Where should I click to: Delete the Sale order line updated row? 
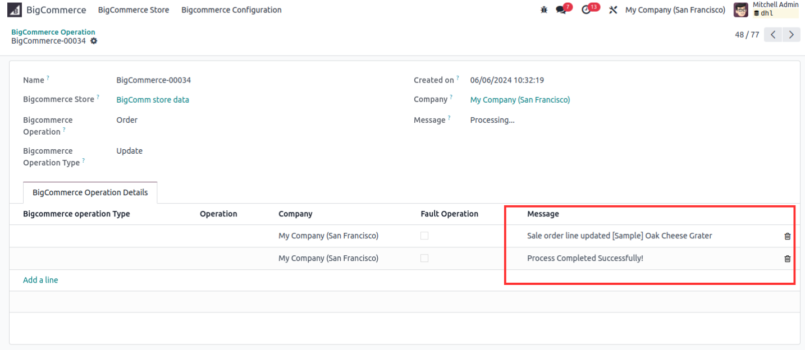pos(787,236)
